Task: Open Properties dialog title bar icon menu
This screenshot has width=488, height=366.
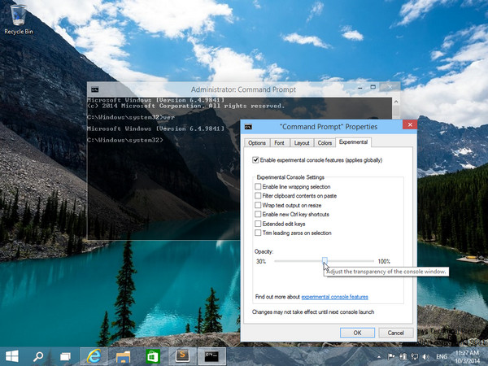Action: 249,127
